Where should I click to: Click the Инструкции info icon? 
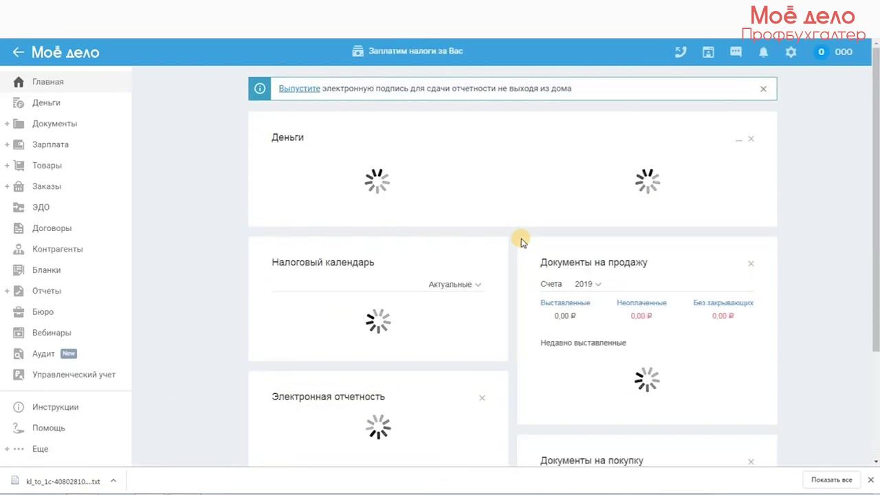(19, 407)
